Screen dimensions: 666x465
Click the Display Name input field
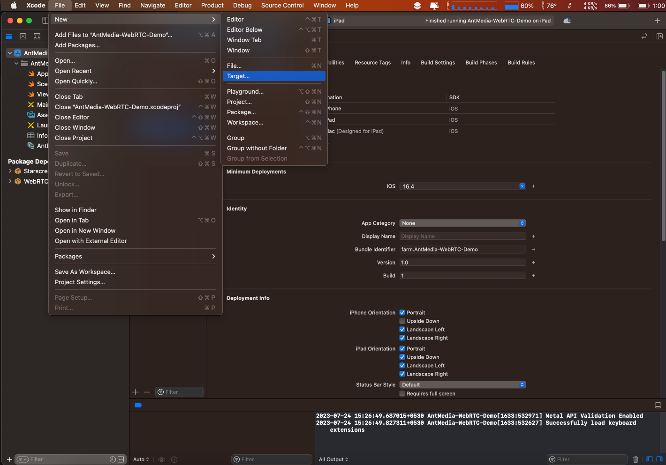(462, 236)
